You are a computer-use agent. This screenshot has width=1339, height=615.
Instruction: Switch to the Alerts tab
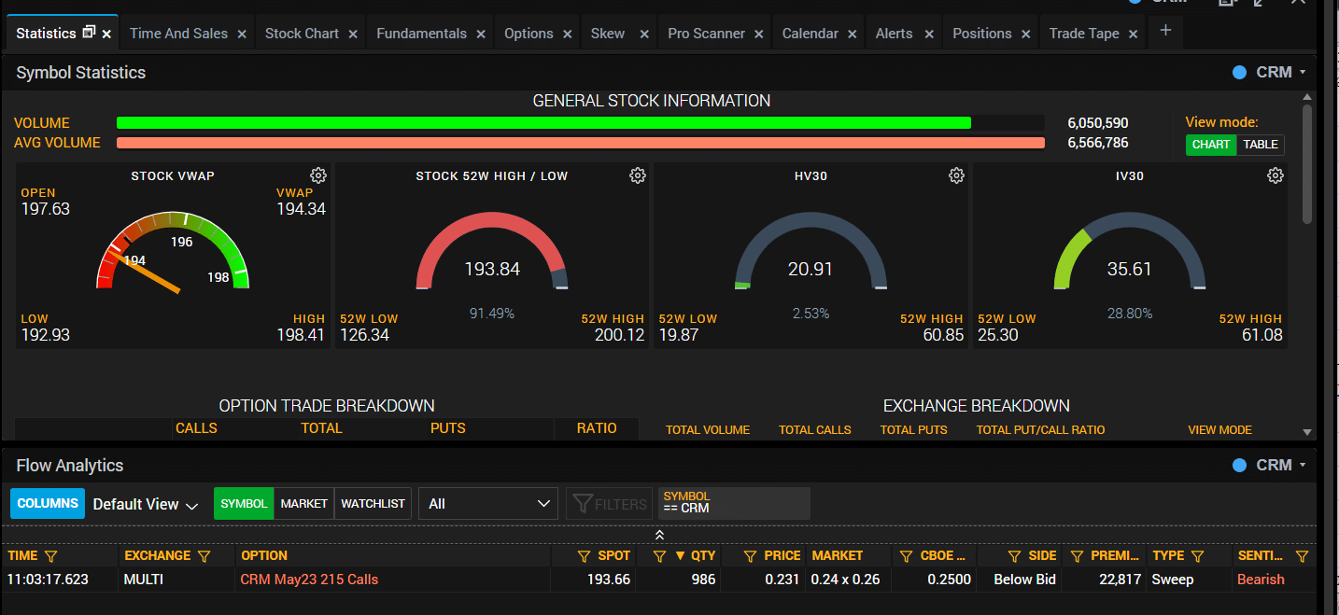[895, 34]
